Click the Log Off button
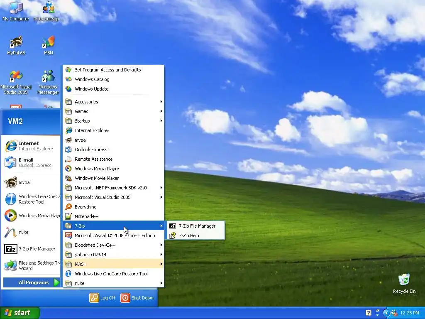Viewport: 425px width, 319px height. 103,297
